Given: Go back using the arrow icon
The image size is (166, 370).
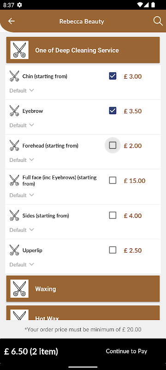Looking at the screenshot, I should click(x=11, y=21).
